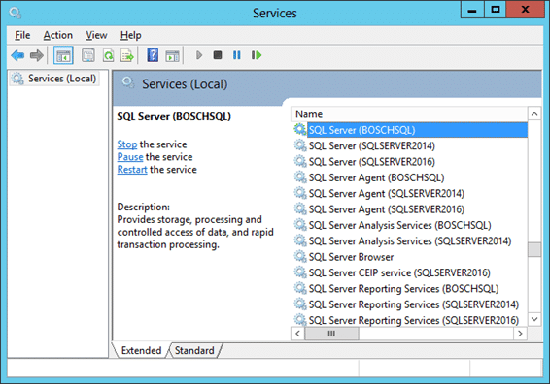
Task: Select SQL Server Reporting Services (BOSCHSQL)
Action: point(410,288)
